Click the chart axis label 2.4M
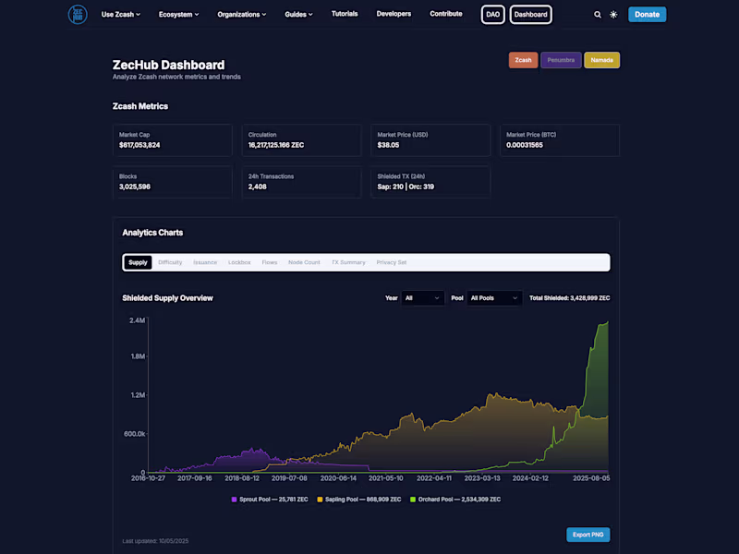Image resolution: width=739 pixels, height=554 pixels. 137,320
